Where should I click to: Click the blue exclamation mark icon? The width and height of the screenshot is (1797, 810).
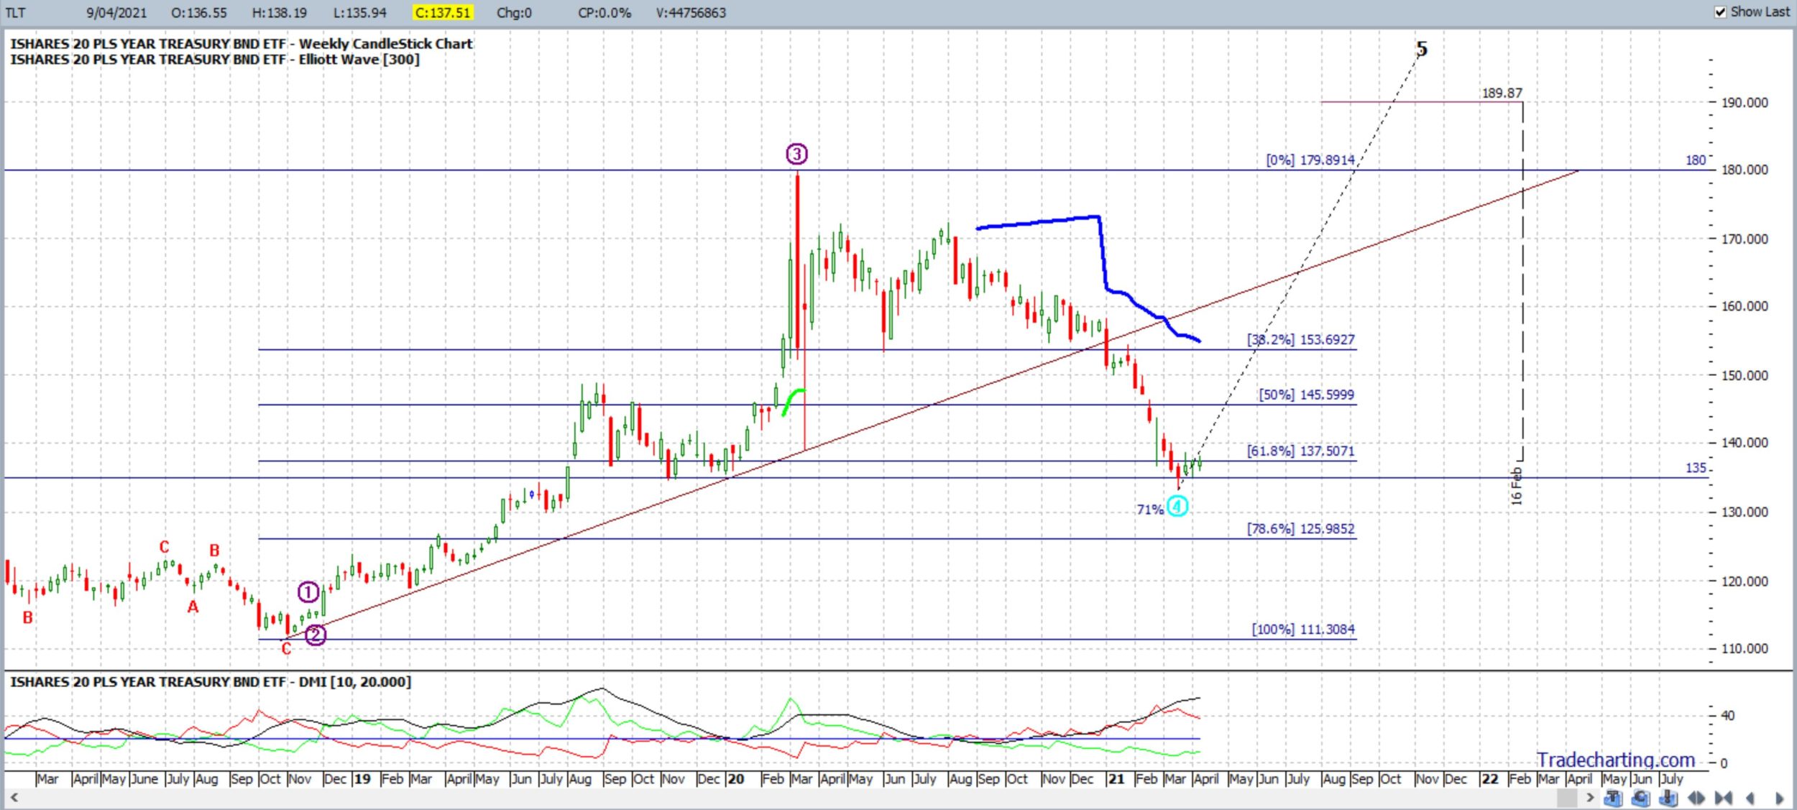pos(1668,798)
